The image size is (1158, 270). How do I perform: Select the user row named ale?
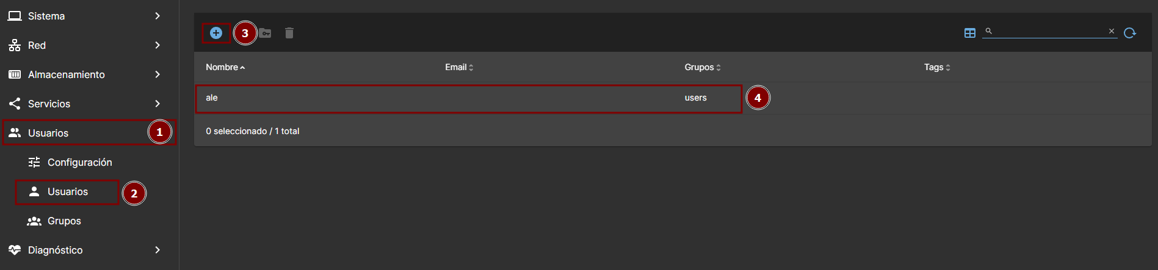pyautogui.click(x=427, y=98)
